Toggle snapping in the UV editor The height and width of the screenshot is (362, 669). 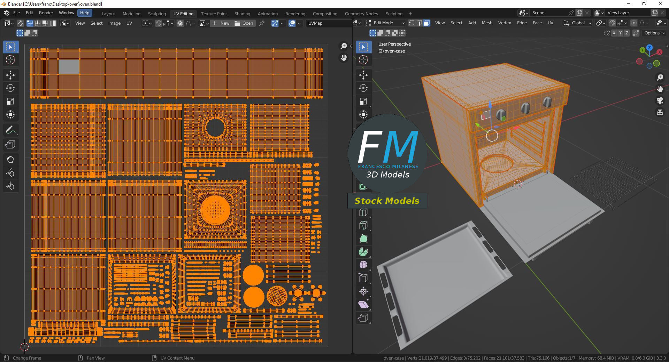pos(159,23)
